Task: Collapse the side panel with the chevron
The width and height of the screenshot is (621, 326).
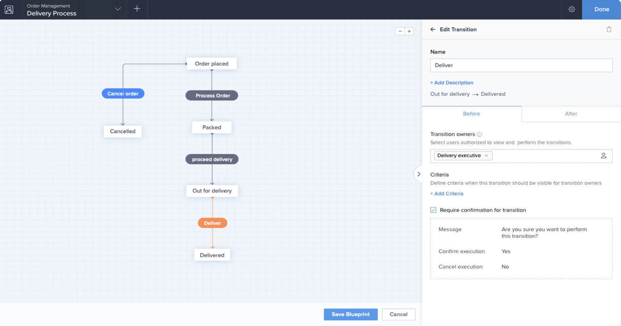Action: [418, 174]
